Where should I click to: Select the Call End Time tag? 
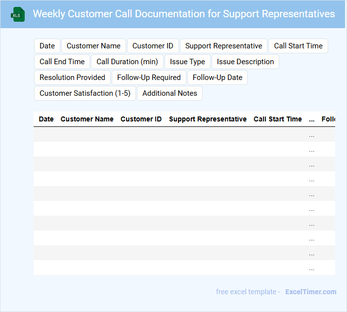(x=62, y=62)
